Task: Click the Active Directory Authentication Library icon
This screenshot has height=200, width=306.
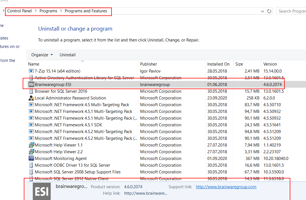Action: [31, 78]
